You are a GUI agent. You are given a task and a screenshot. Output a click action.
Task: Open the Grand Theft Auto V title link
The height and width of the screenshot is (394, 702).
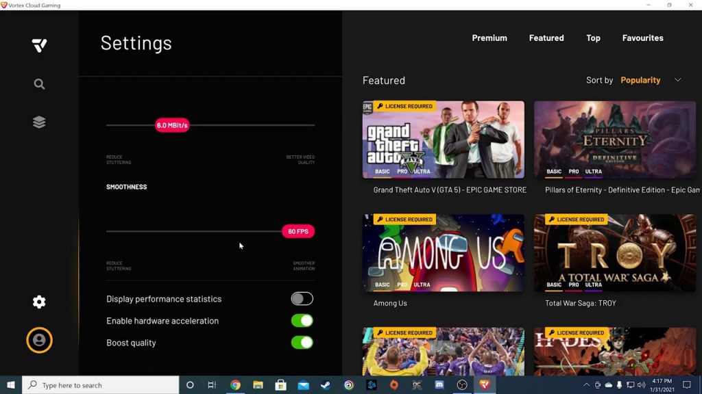click(x=450, y=190)
